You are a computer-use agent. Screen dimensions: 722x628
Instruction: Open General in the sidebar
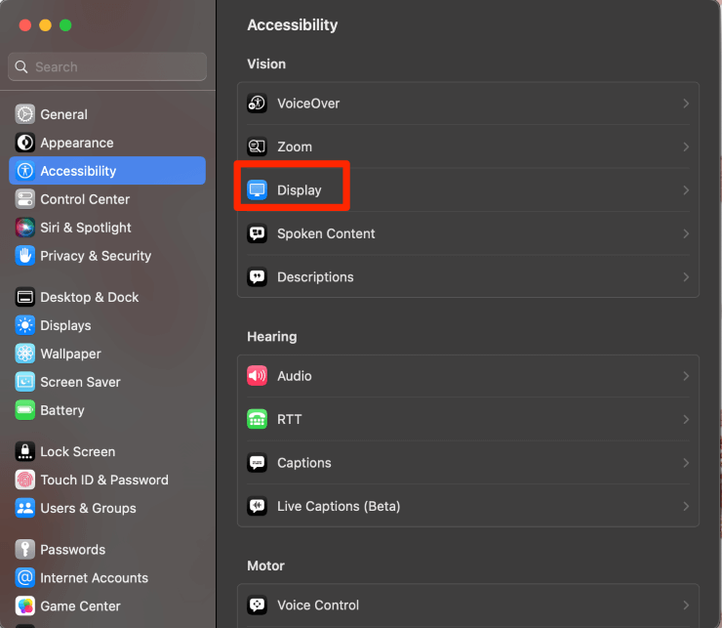pyautogui.click(x=63, y=114)
